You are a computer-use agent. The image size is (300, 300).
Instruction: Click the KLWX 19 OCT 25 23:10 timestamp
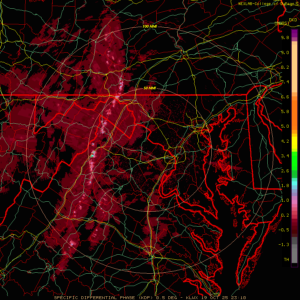(x=216, y=298)
